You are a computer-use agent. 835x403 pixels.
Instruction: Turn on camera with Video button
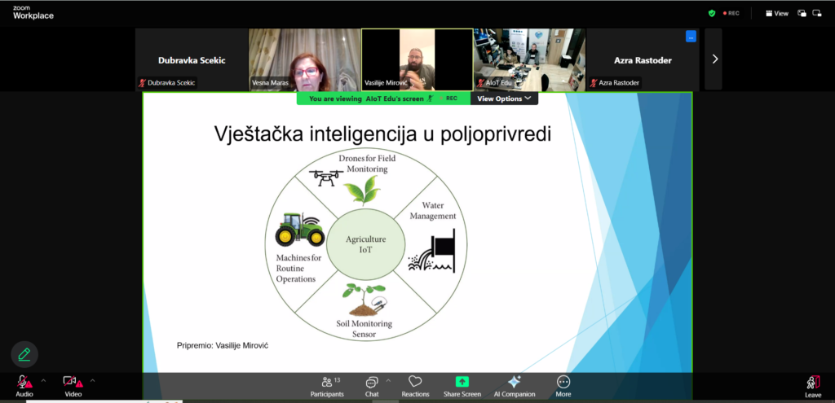(73, 385)
